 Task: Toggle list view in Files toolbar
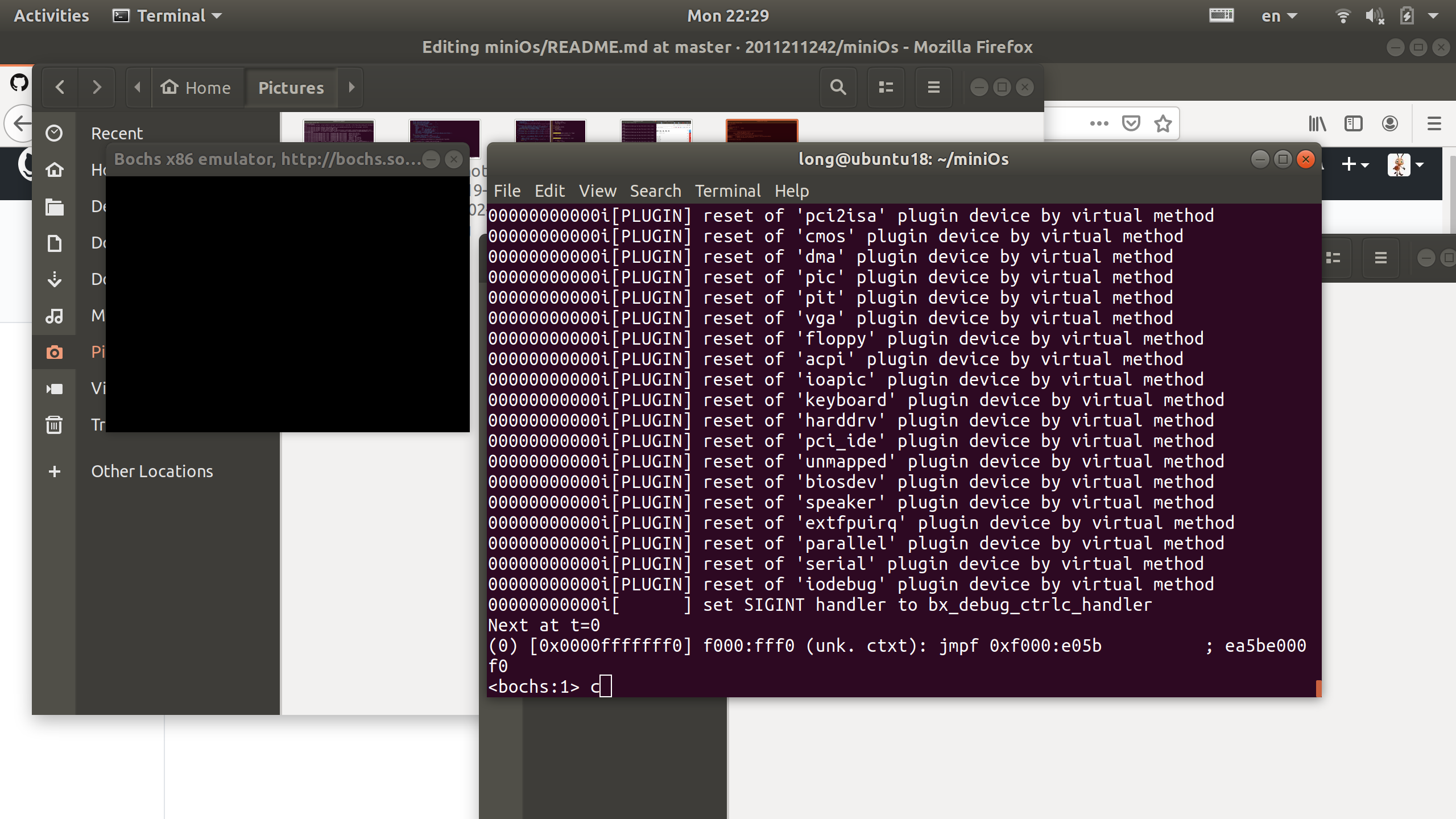tap(886, 87)
